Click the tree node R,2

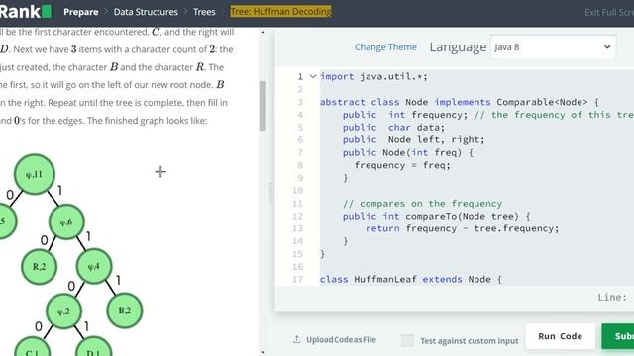(40, 266)
